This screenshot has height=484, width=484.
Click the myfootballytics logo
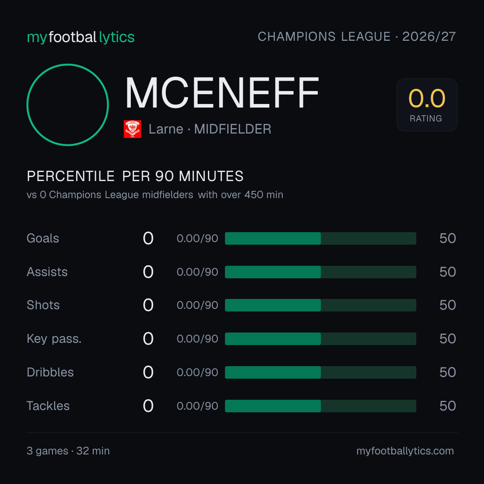[x=81, y=37]
